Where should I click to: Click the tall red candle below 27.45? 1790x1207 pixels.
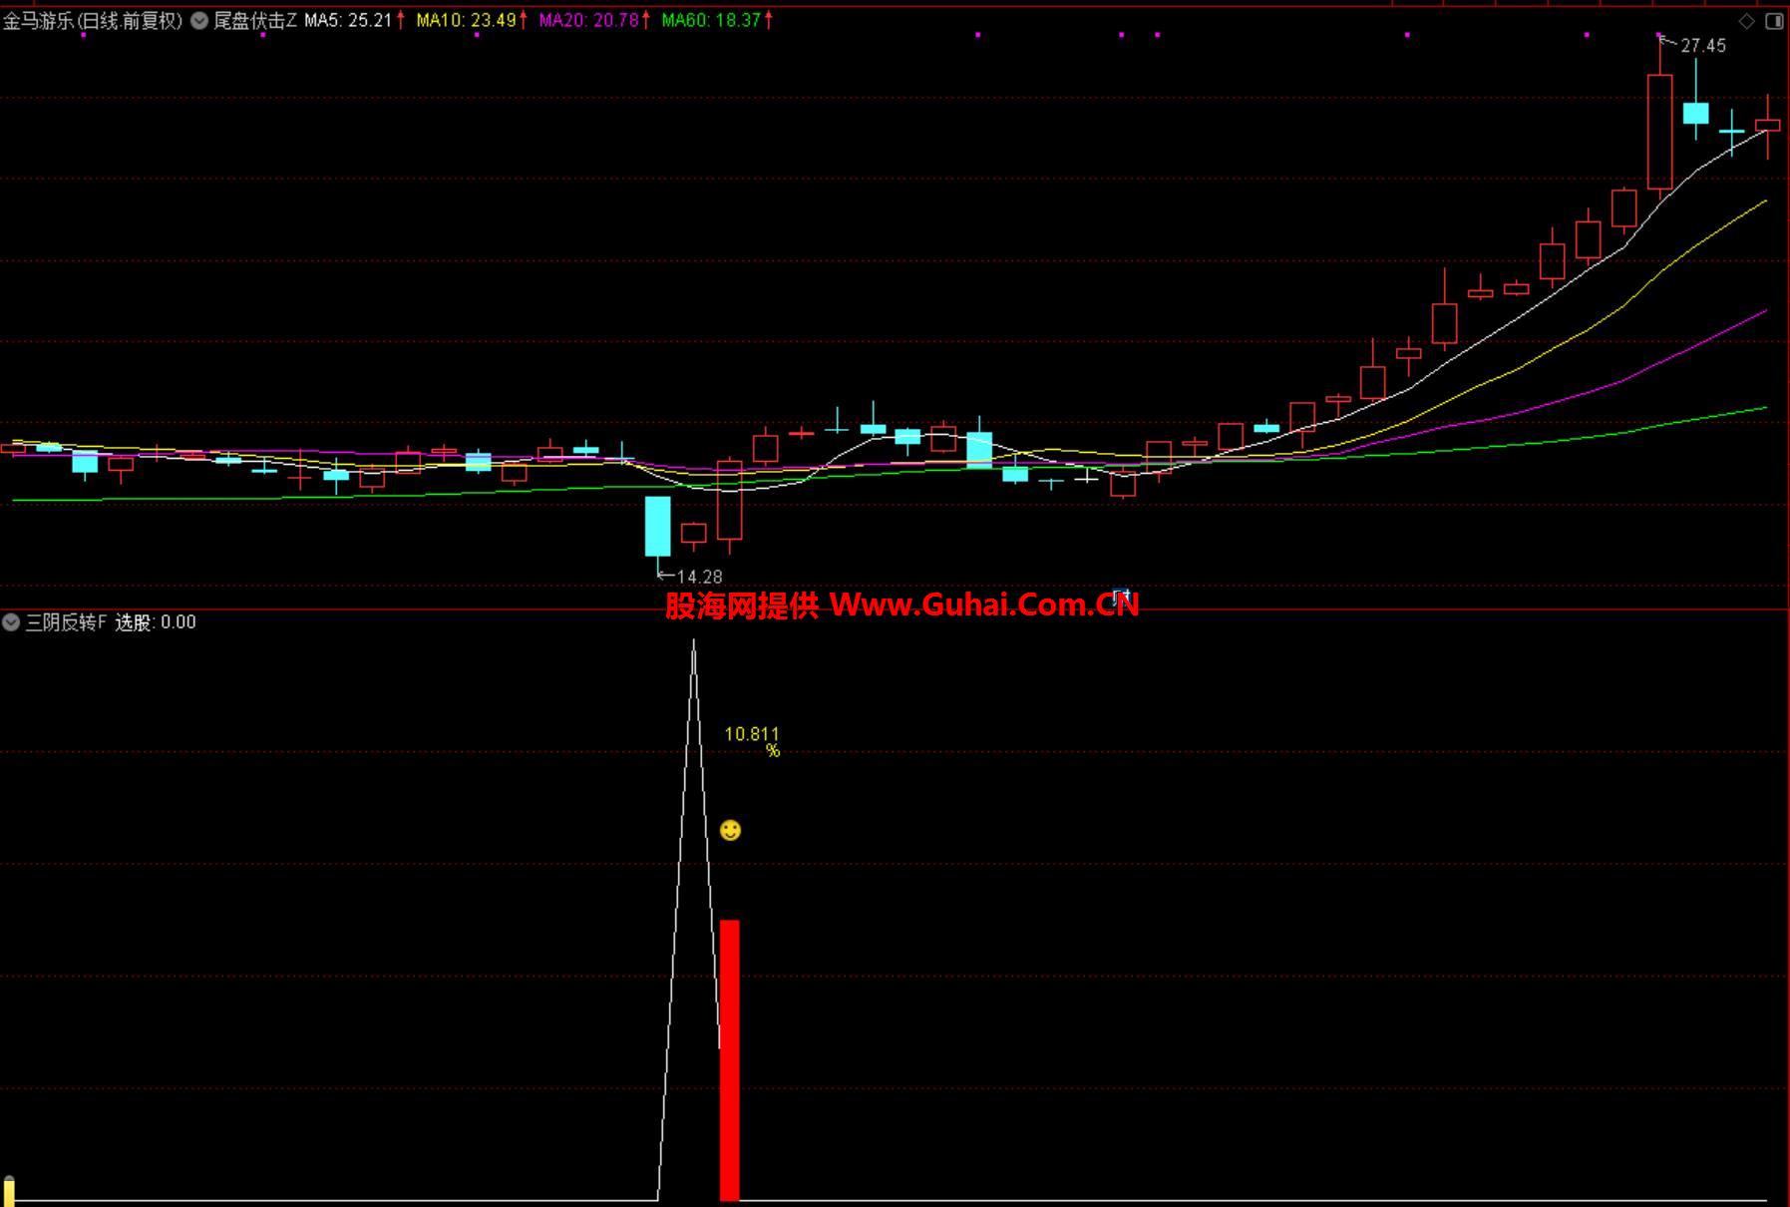[1659, 132]
